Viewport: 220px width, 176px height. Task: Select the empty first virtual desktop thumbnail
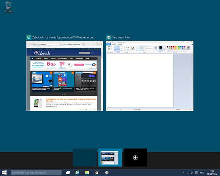point(85,157)
